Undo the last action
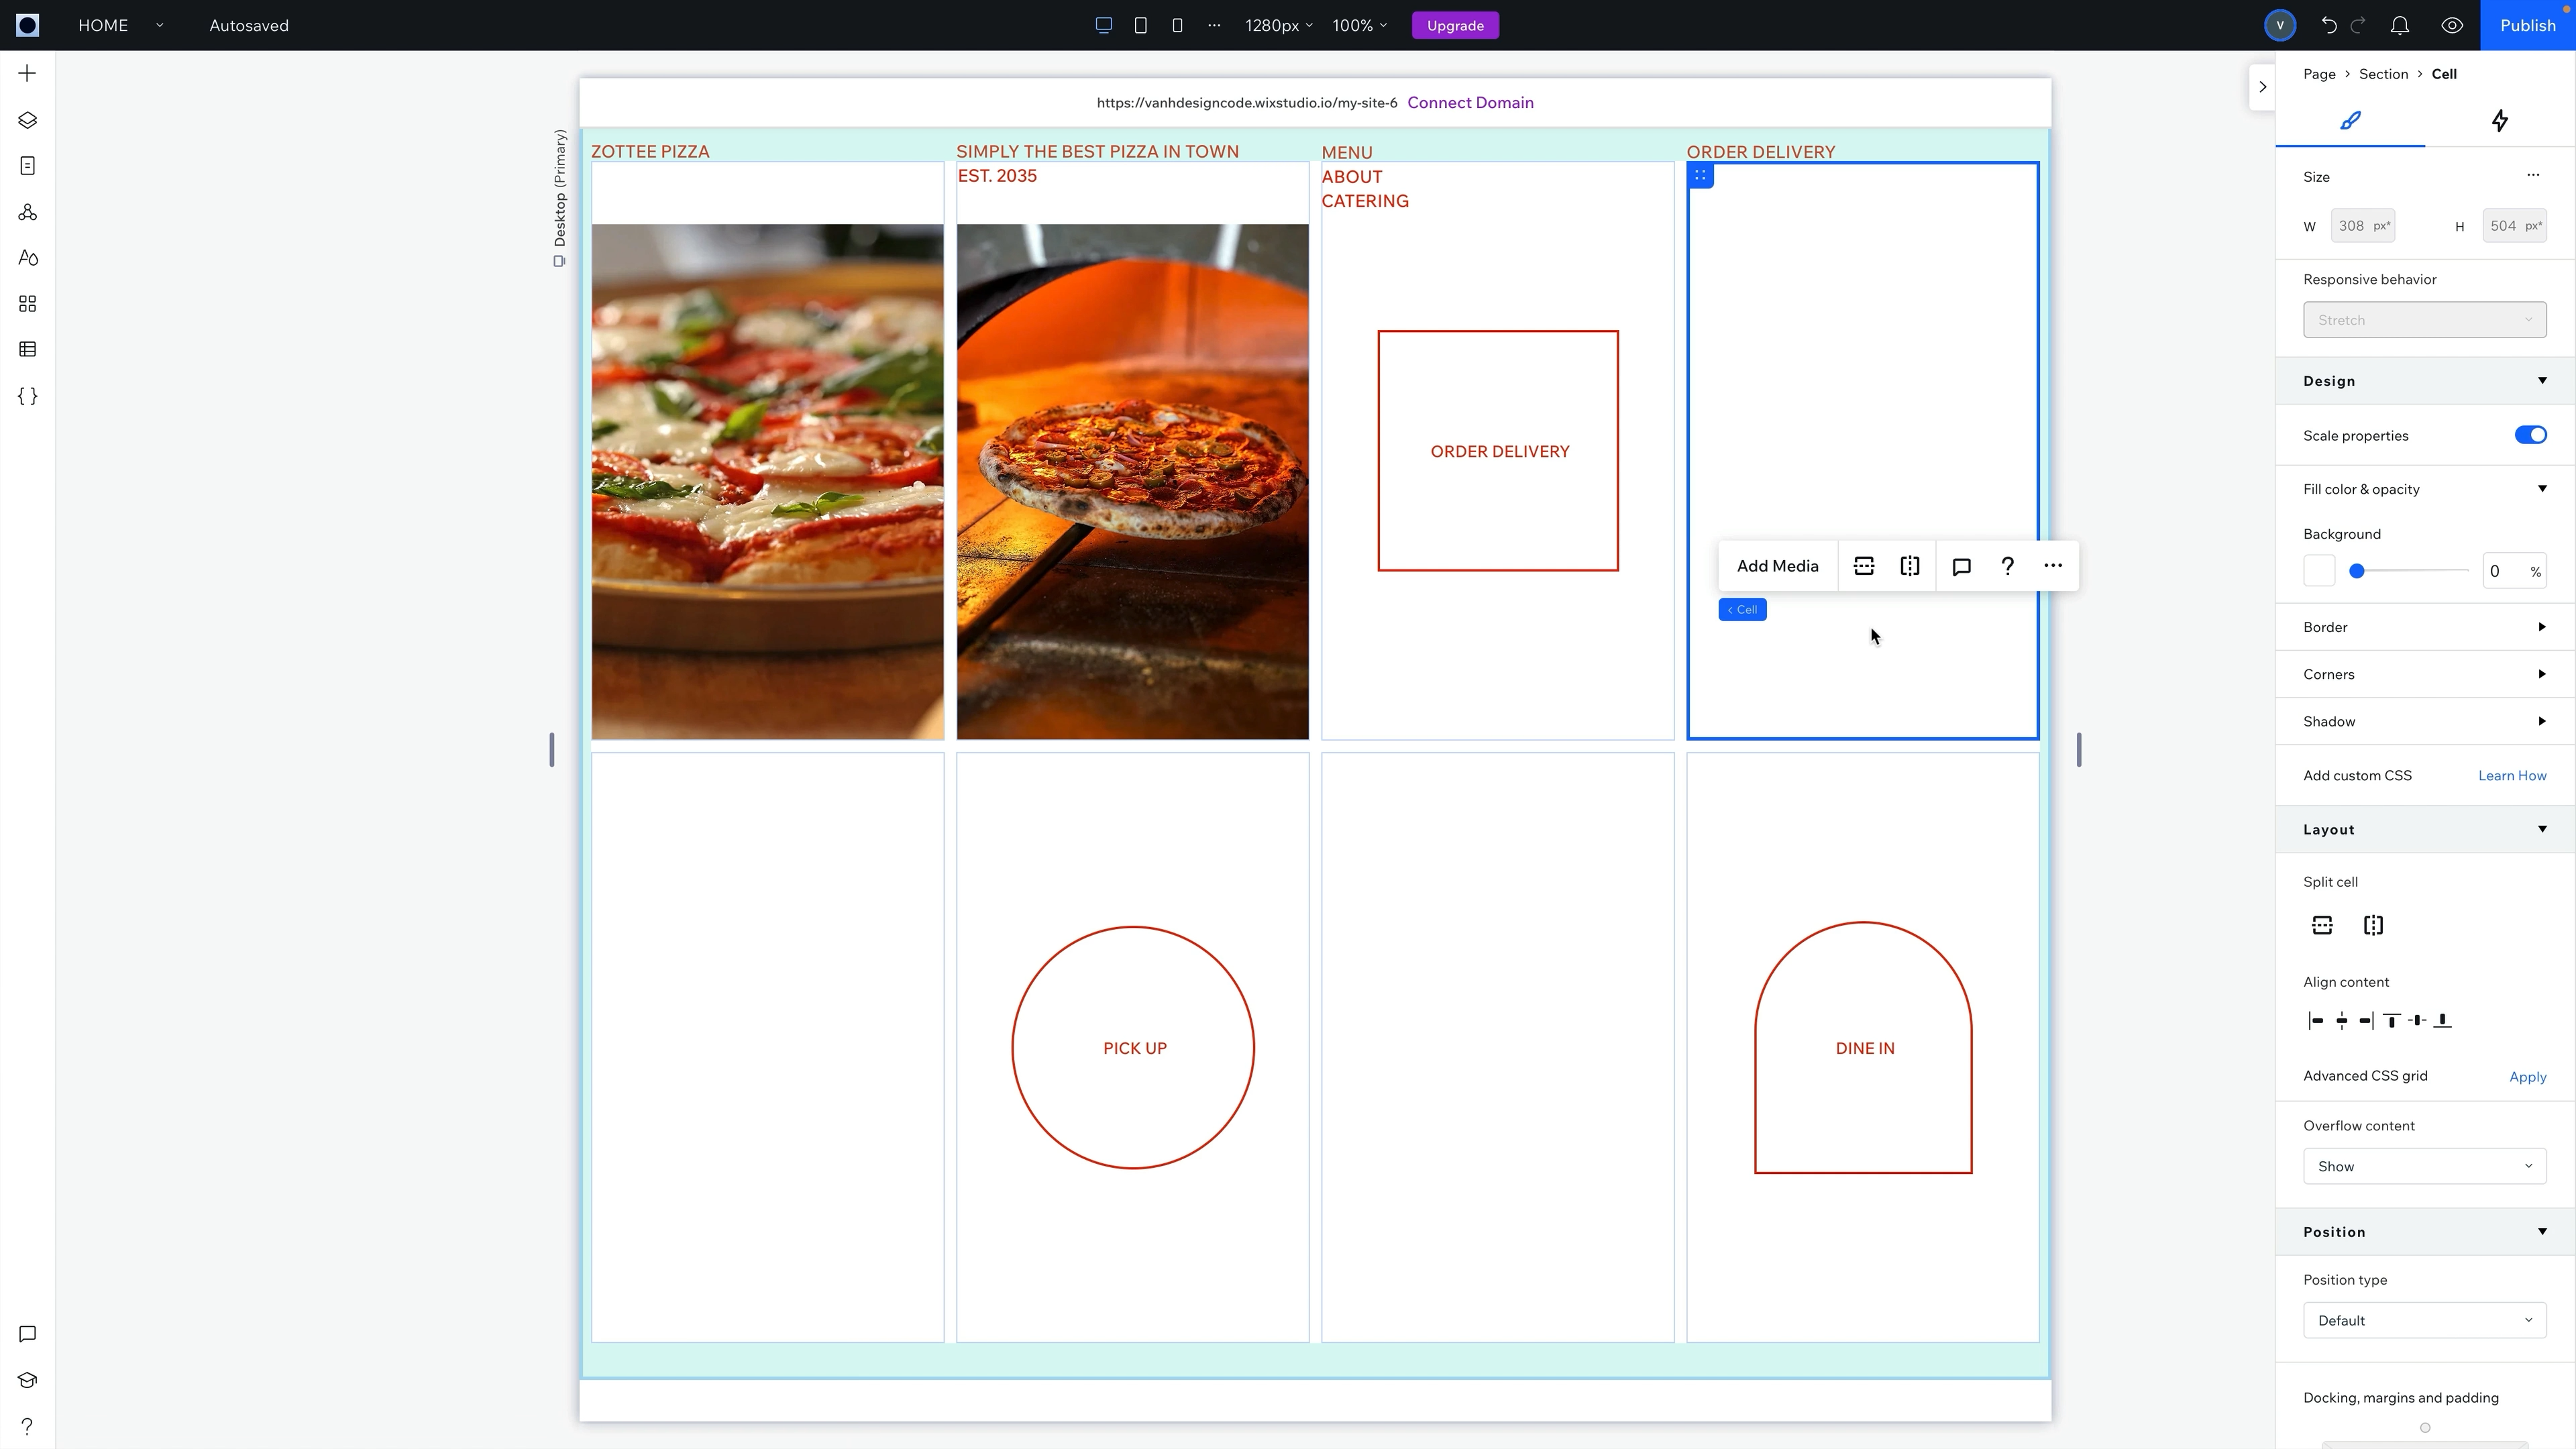This screenshot has width=2576, height=1449. [x=2329, y=25]
